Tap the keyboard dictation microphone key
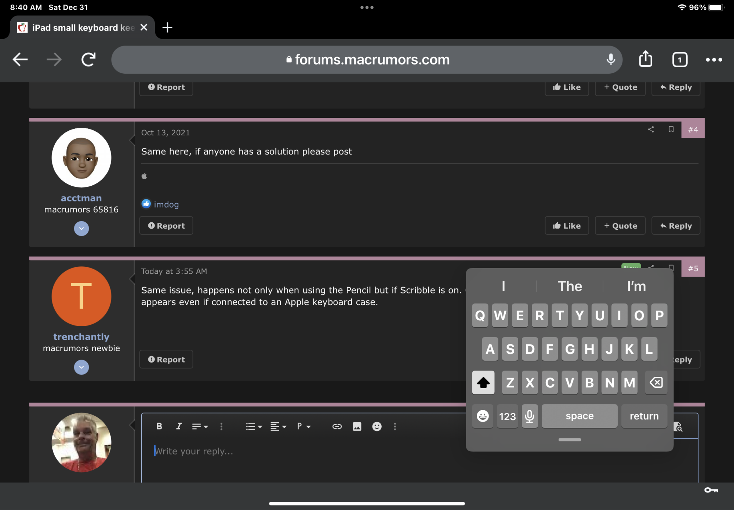The height and width of the screenshot is (510, 734). click(x=529, y=416)
